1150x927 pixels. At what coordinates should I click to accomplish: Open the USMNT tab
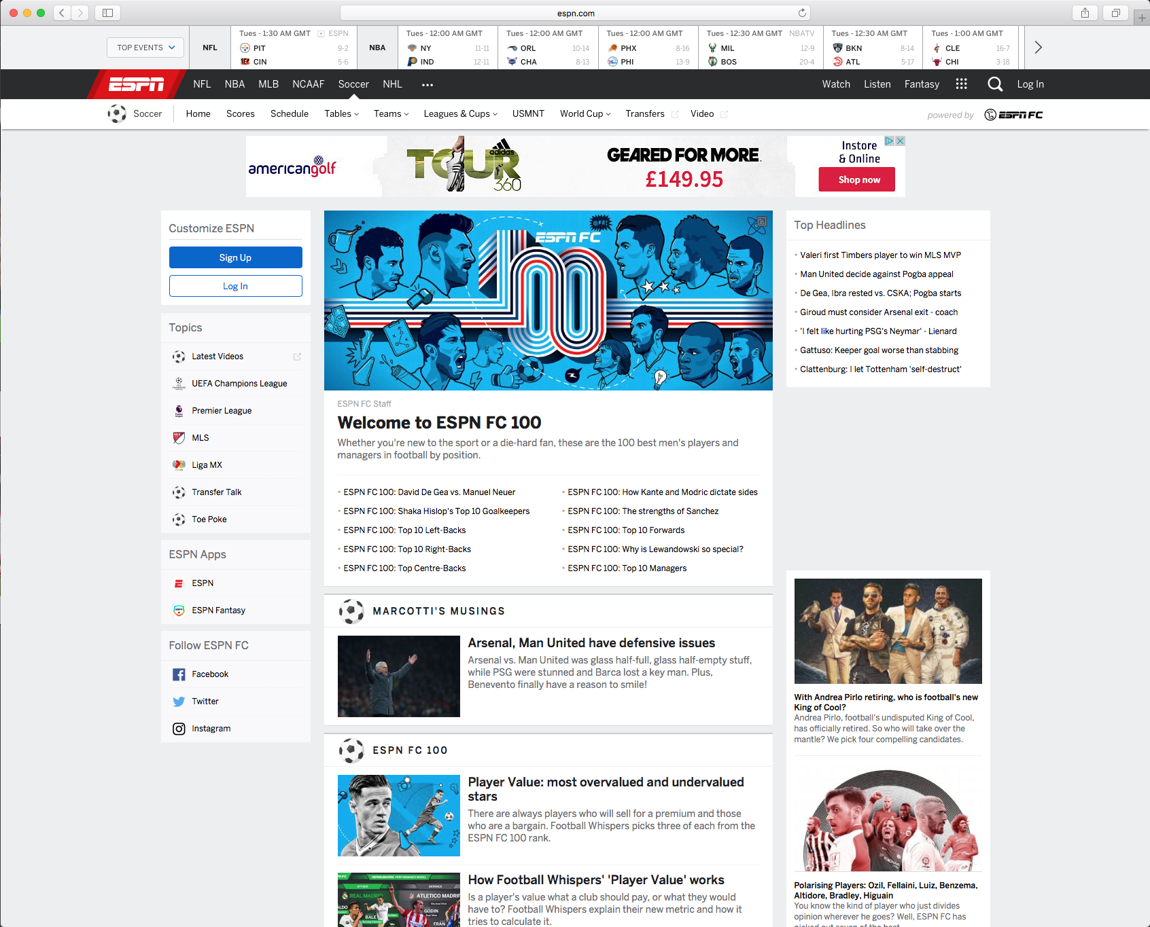[528, 113]
